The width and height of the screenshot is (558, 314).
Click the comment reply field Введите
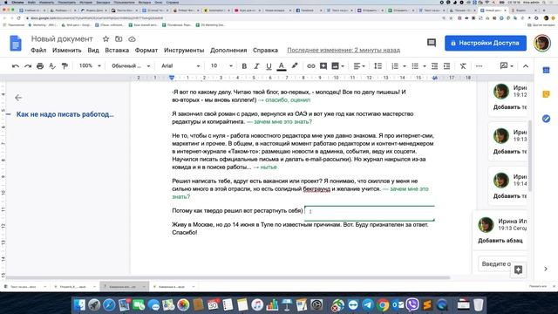click(502, 263)
